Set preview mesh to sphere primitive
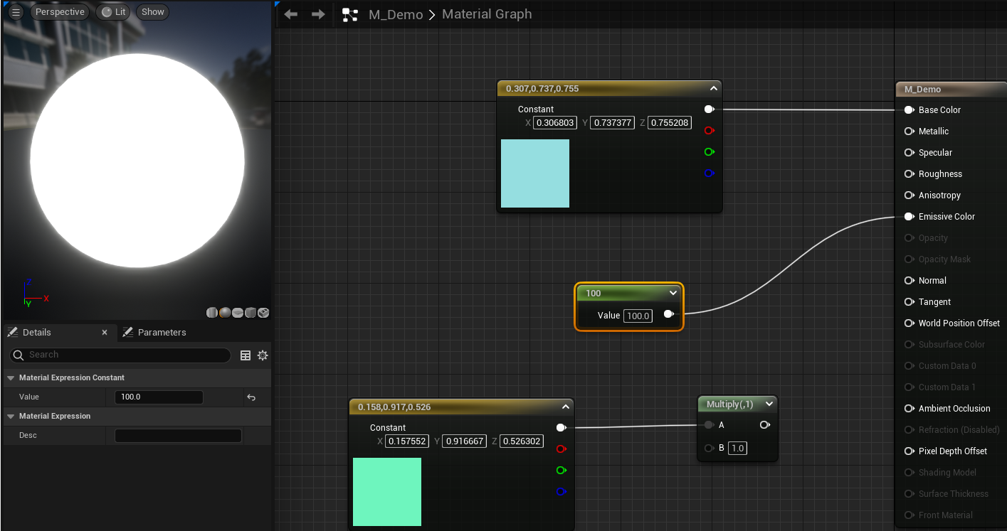Image resolution: width=1007 pixels, height=531 pixels. pos(225,313)
